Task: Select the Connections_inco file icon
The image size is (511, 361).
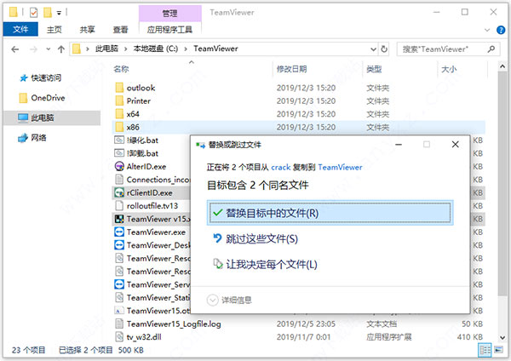Action: [x=119, y=180]
